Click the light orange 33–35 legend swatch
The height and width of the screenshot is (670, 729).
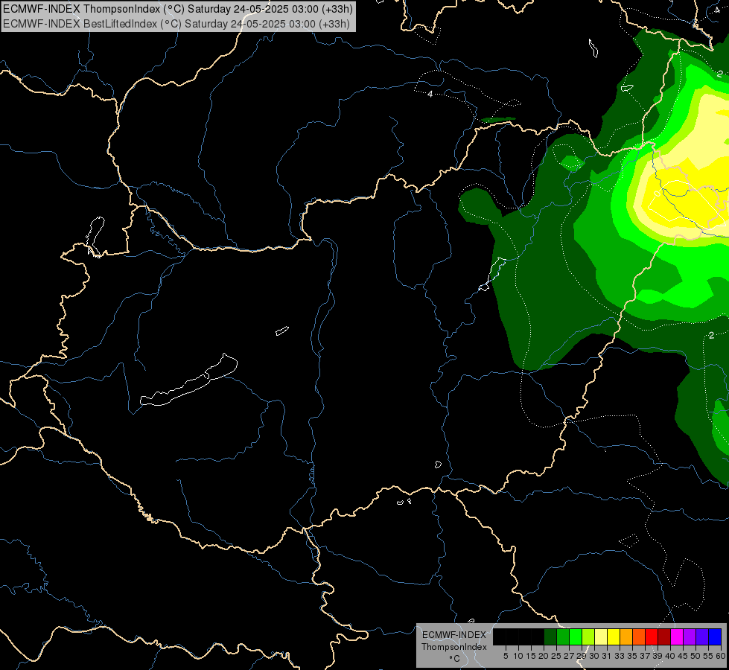tap(626, 636)
